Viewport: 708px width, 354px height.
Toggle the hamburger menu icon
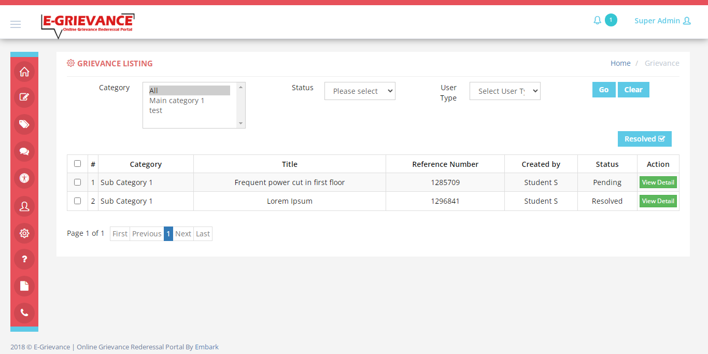(x=16, y=24)
